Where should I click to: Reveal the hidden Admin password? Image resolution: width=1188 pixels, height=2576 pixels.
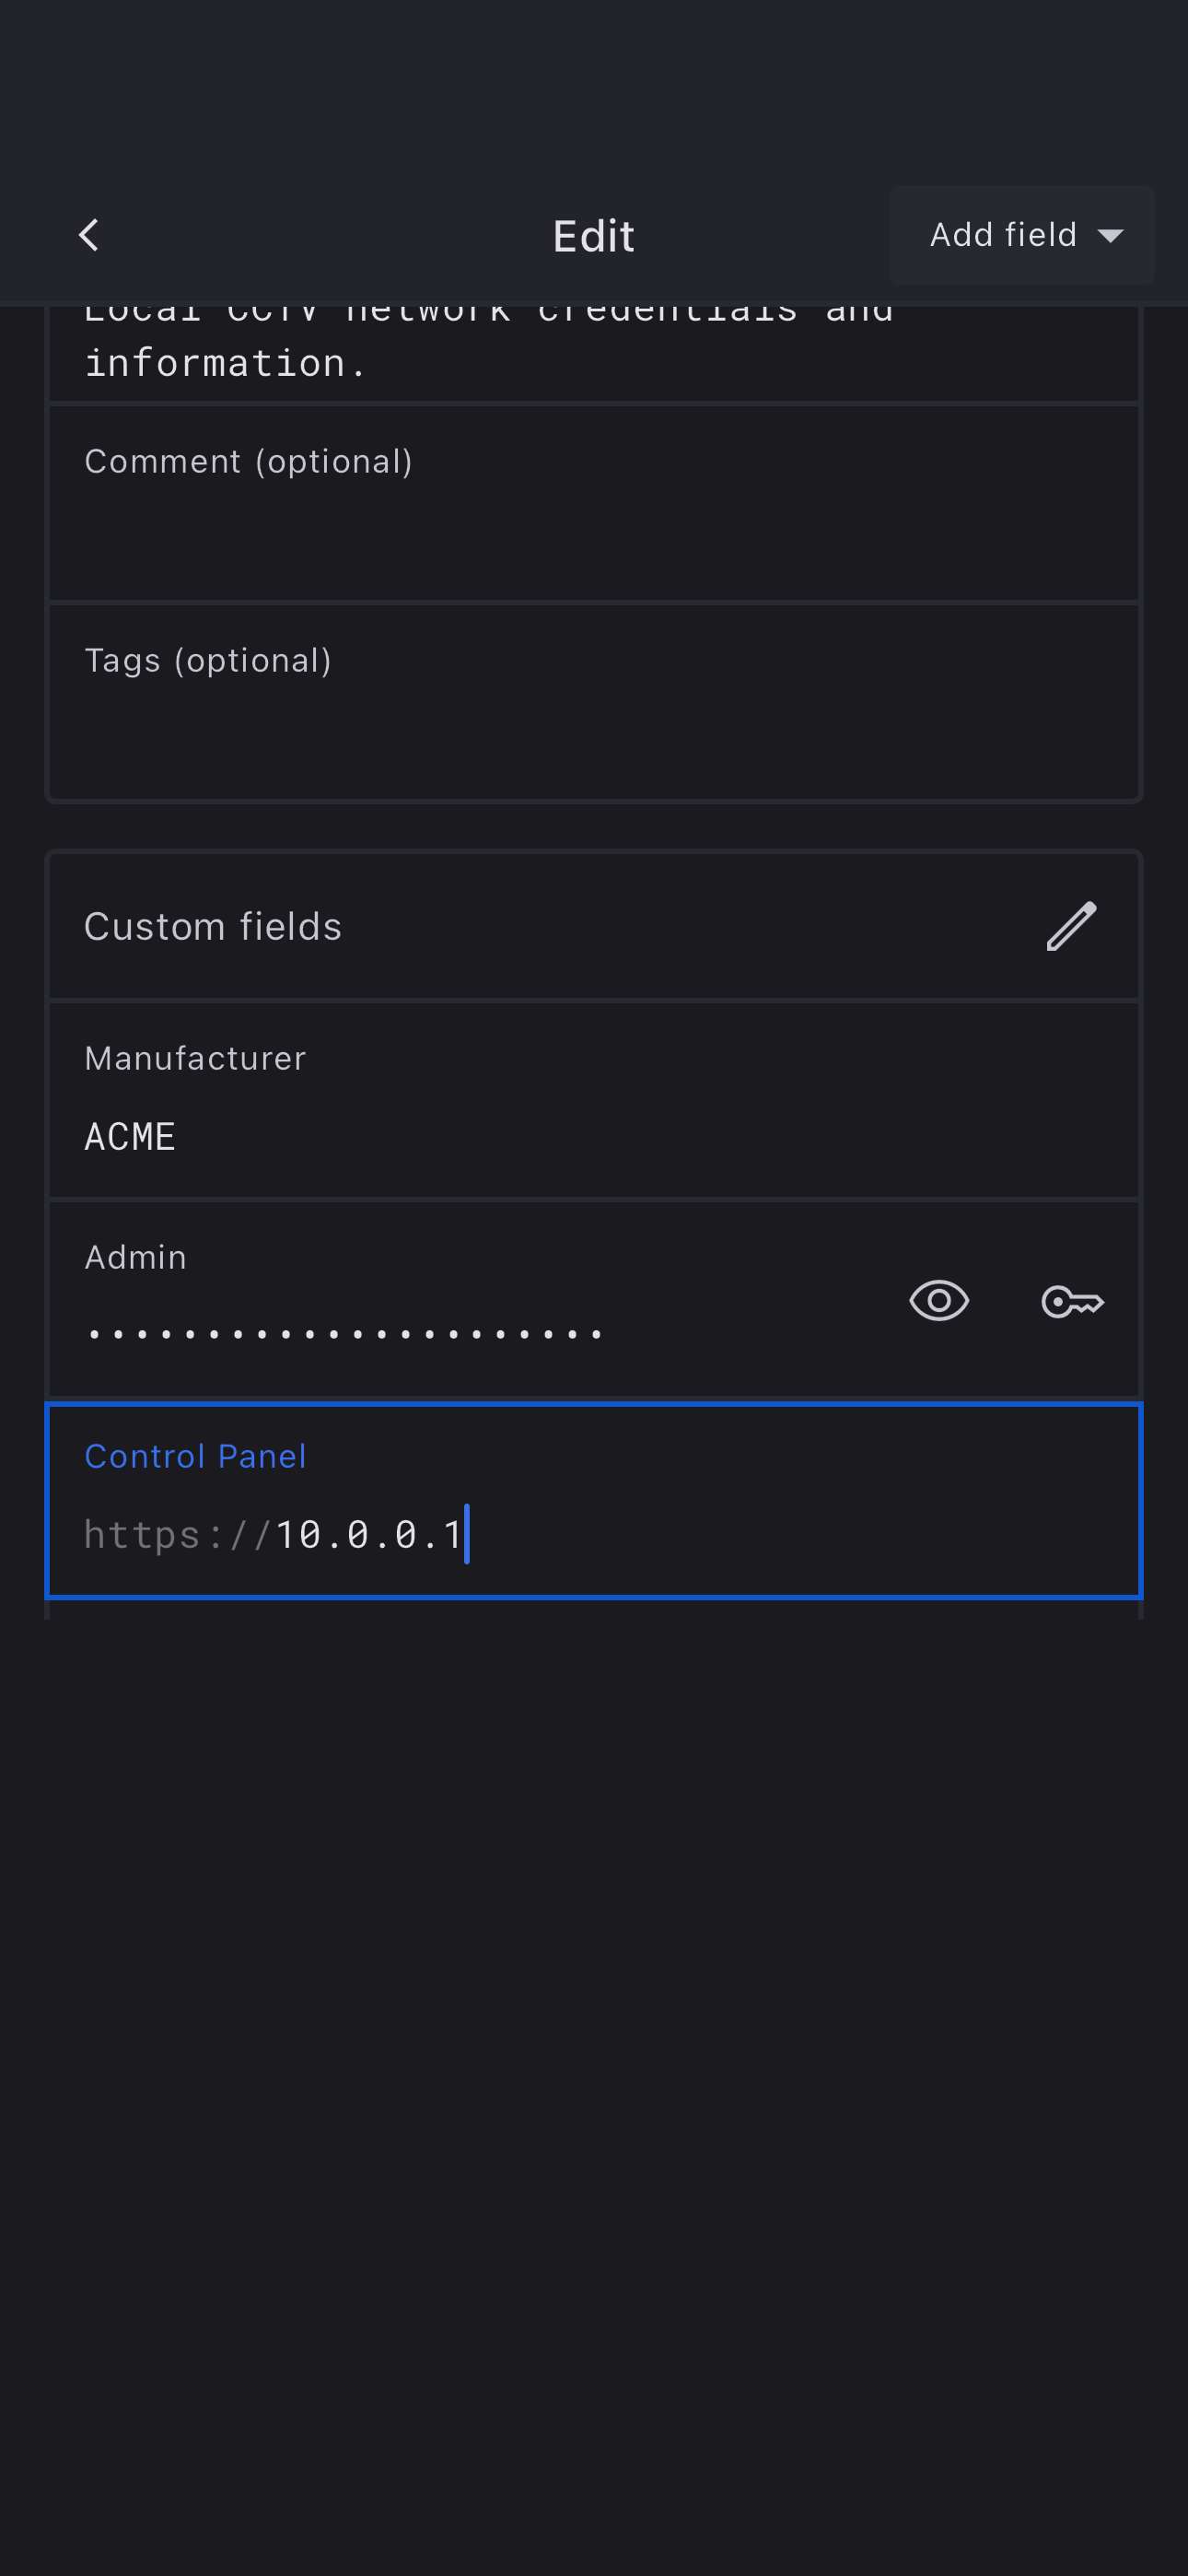click(938, 1301)
